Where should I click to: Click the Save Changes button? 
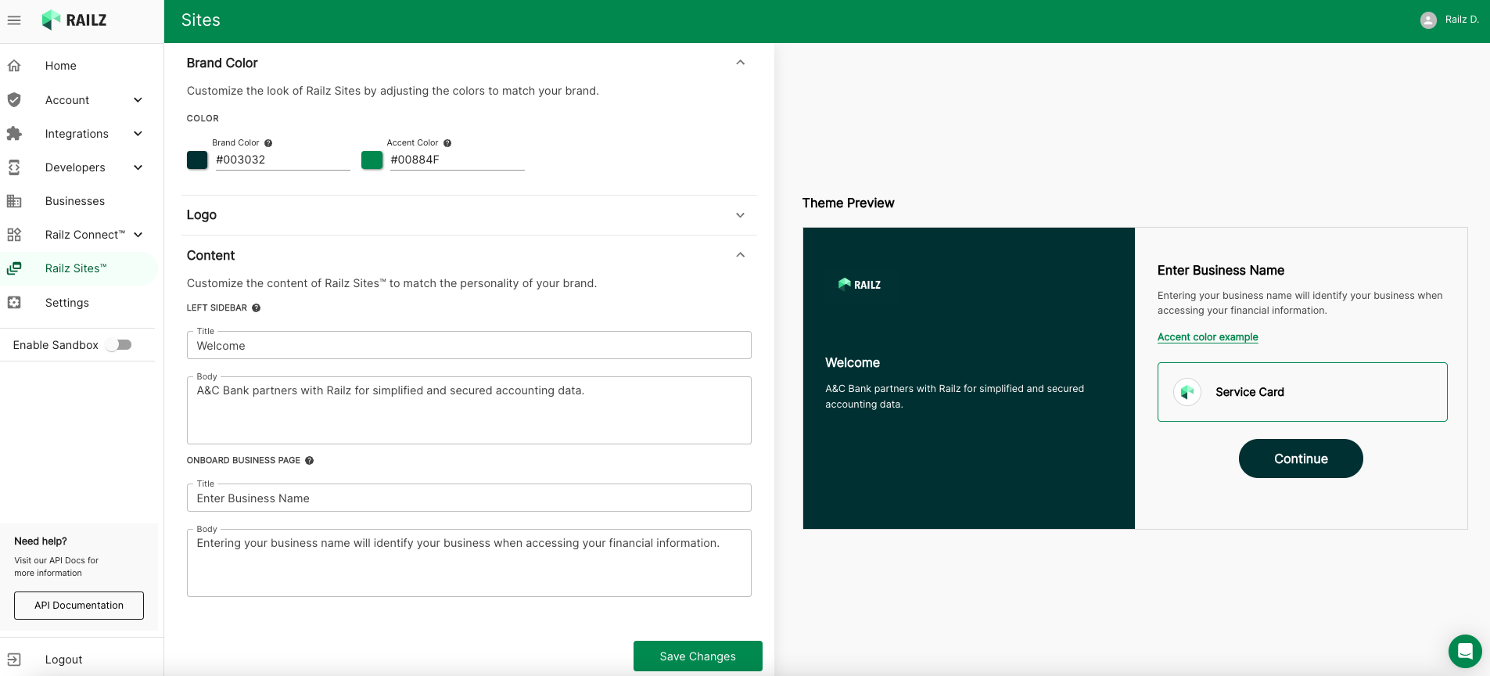(698, 656)
